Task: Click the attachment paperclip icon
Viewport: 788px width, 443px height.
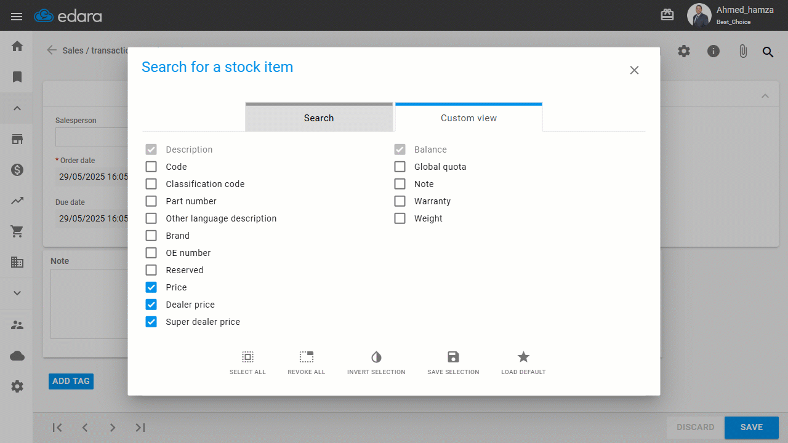Action: click(743, 51)
